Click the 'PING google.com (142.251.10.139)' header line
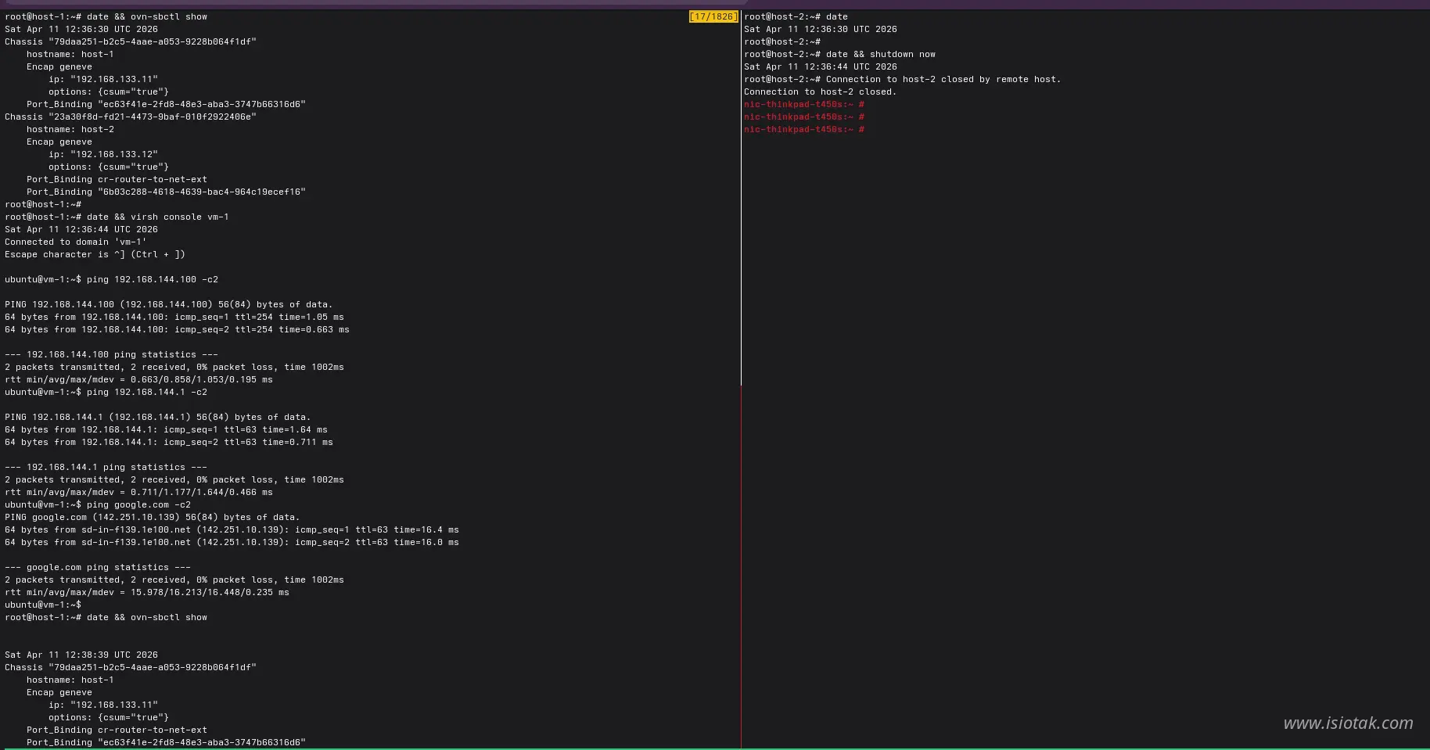 pos(153,517)
